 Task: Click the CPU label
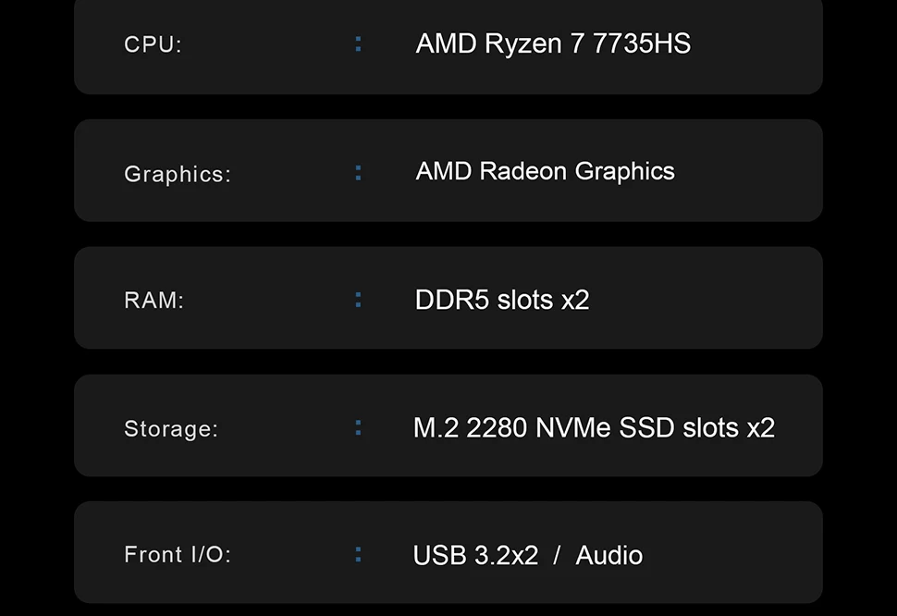(x=153, y=44)
